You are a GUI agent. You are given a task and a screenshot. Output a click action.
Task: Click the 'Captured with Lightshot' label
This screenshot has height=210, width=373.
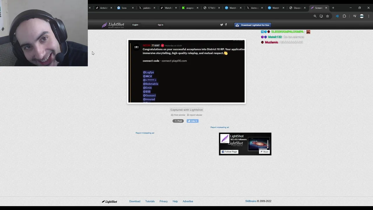pyautogui.click(x=186, y=110)
